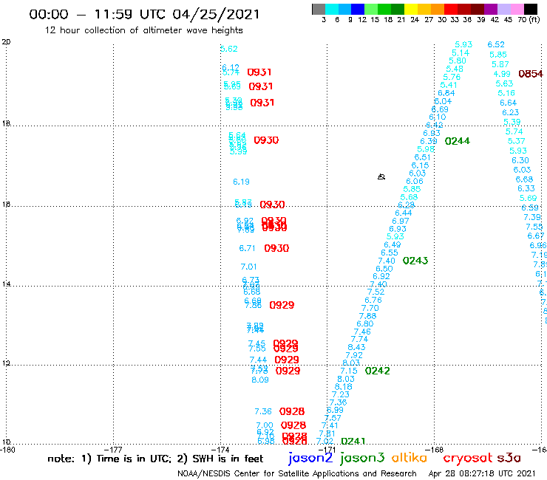Click timestamp 'Apr 28 08:27:18 UTC 2021'

(x=482, y=473)
